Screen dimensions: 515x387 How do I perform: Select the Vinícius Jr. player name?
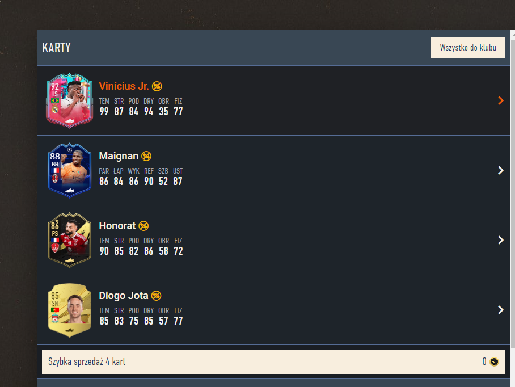124,86
